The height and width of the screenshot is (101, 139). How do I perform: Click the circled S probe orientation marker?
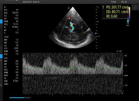coord(69,8)
